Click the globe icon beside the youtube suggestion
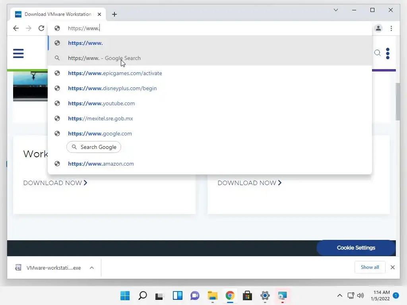Image resolution: width=407 pixels, height=305 pixels. pos(57,103)
